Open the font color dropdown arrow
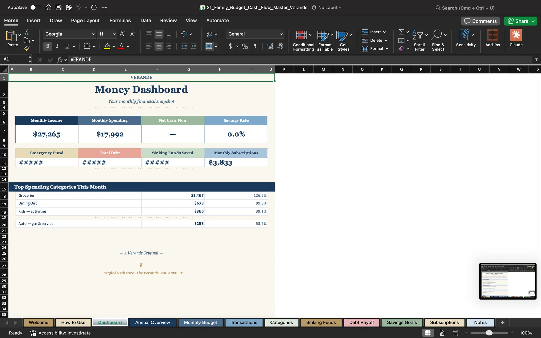541x338 pixels. [128, 46]
